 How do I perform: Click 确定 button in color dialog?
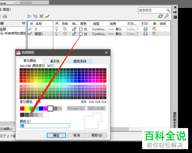tap(56, 135)
